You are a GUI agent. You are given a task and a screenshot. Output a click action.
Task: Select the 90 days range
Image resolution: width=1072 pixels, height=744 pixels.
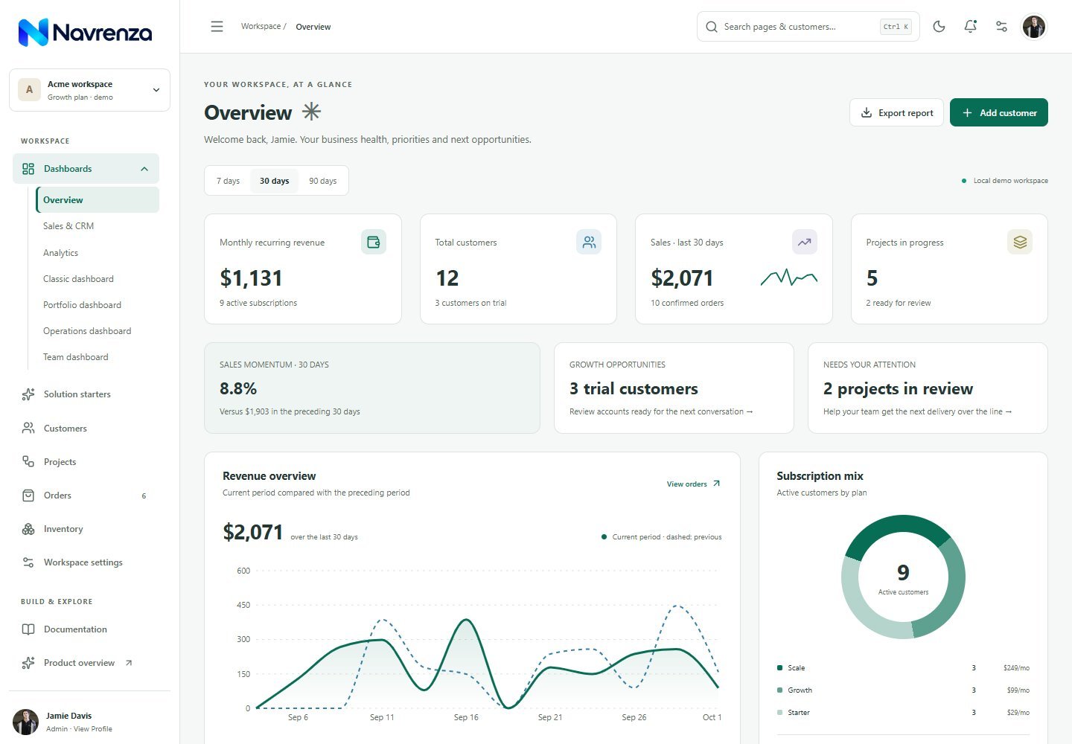point(322,181)
